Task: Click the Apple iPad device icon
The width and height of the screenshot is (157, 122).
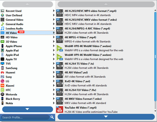Action: [x=2, y=50]
